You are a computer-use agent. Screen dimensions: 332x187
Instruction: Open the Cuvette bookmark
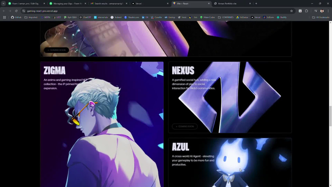click(156, 17)
